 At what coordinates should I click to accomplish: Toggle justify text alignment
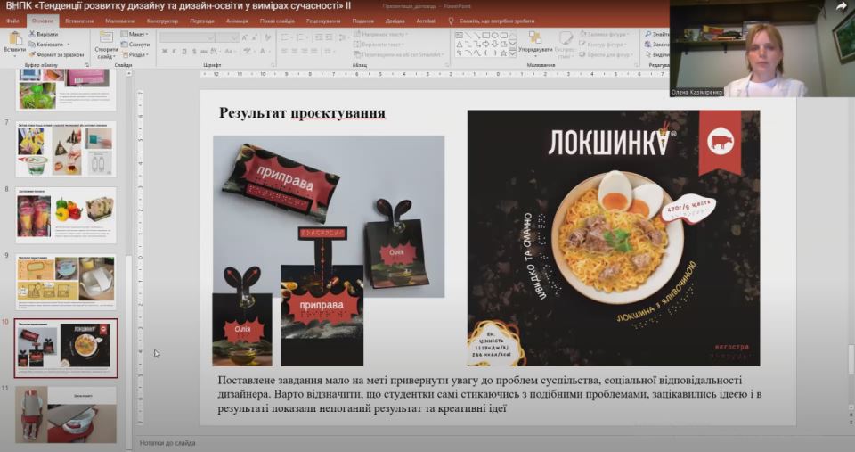tap(314, 52)
